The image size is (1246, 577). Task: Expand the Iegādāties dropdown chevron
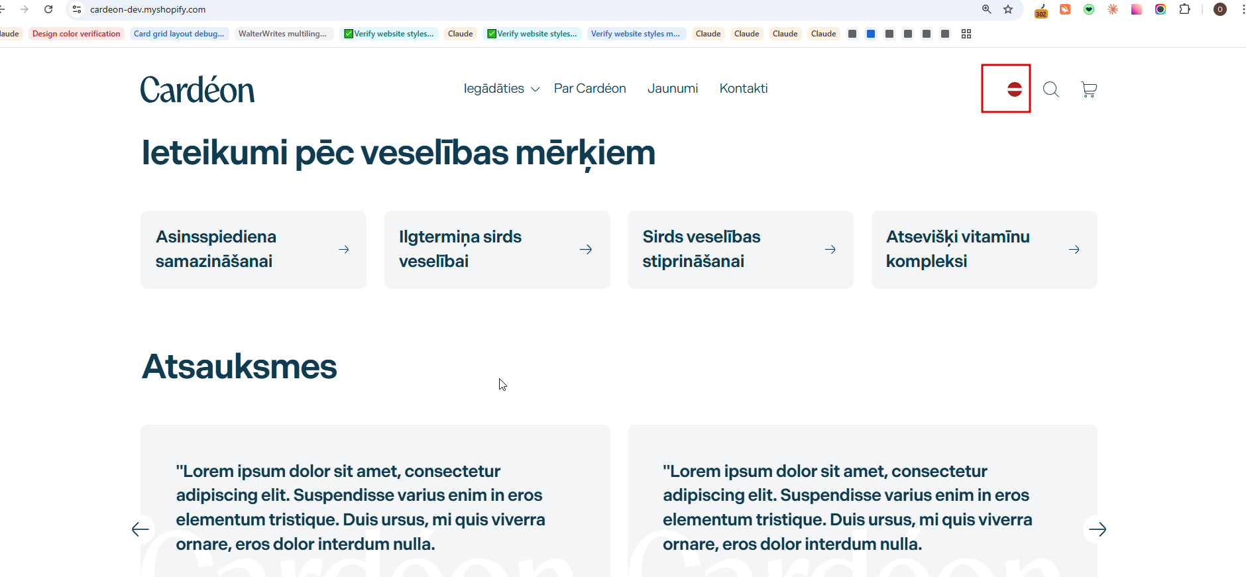(536, 89)
